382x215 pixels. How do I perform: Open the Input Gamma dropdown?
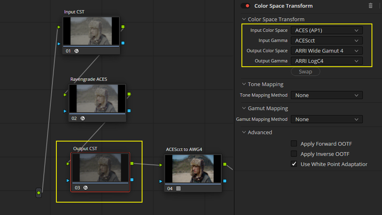[x=327, y=40]
